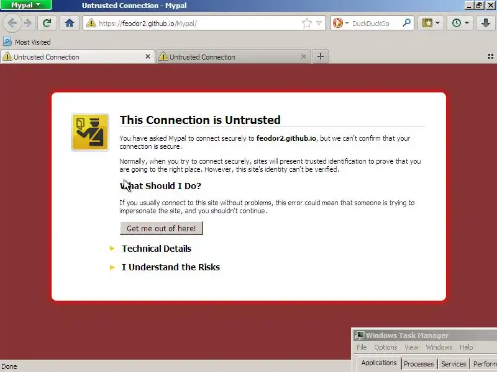Open the Most Visited bookmarks folder
This screenshot has width=497, height=372.
[x=27, y=42]
